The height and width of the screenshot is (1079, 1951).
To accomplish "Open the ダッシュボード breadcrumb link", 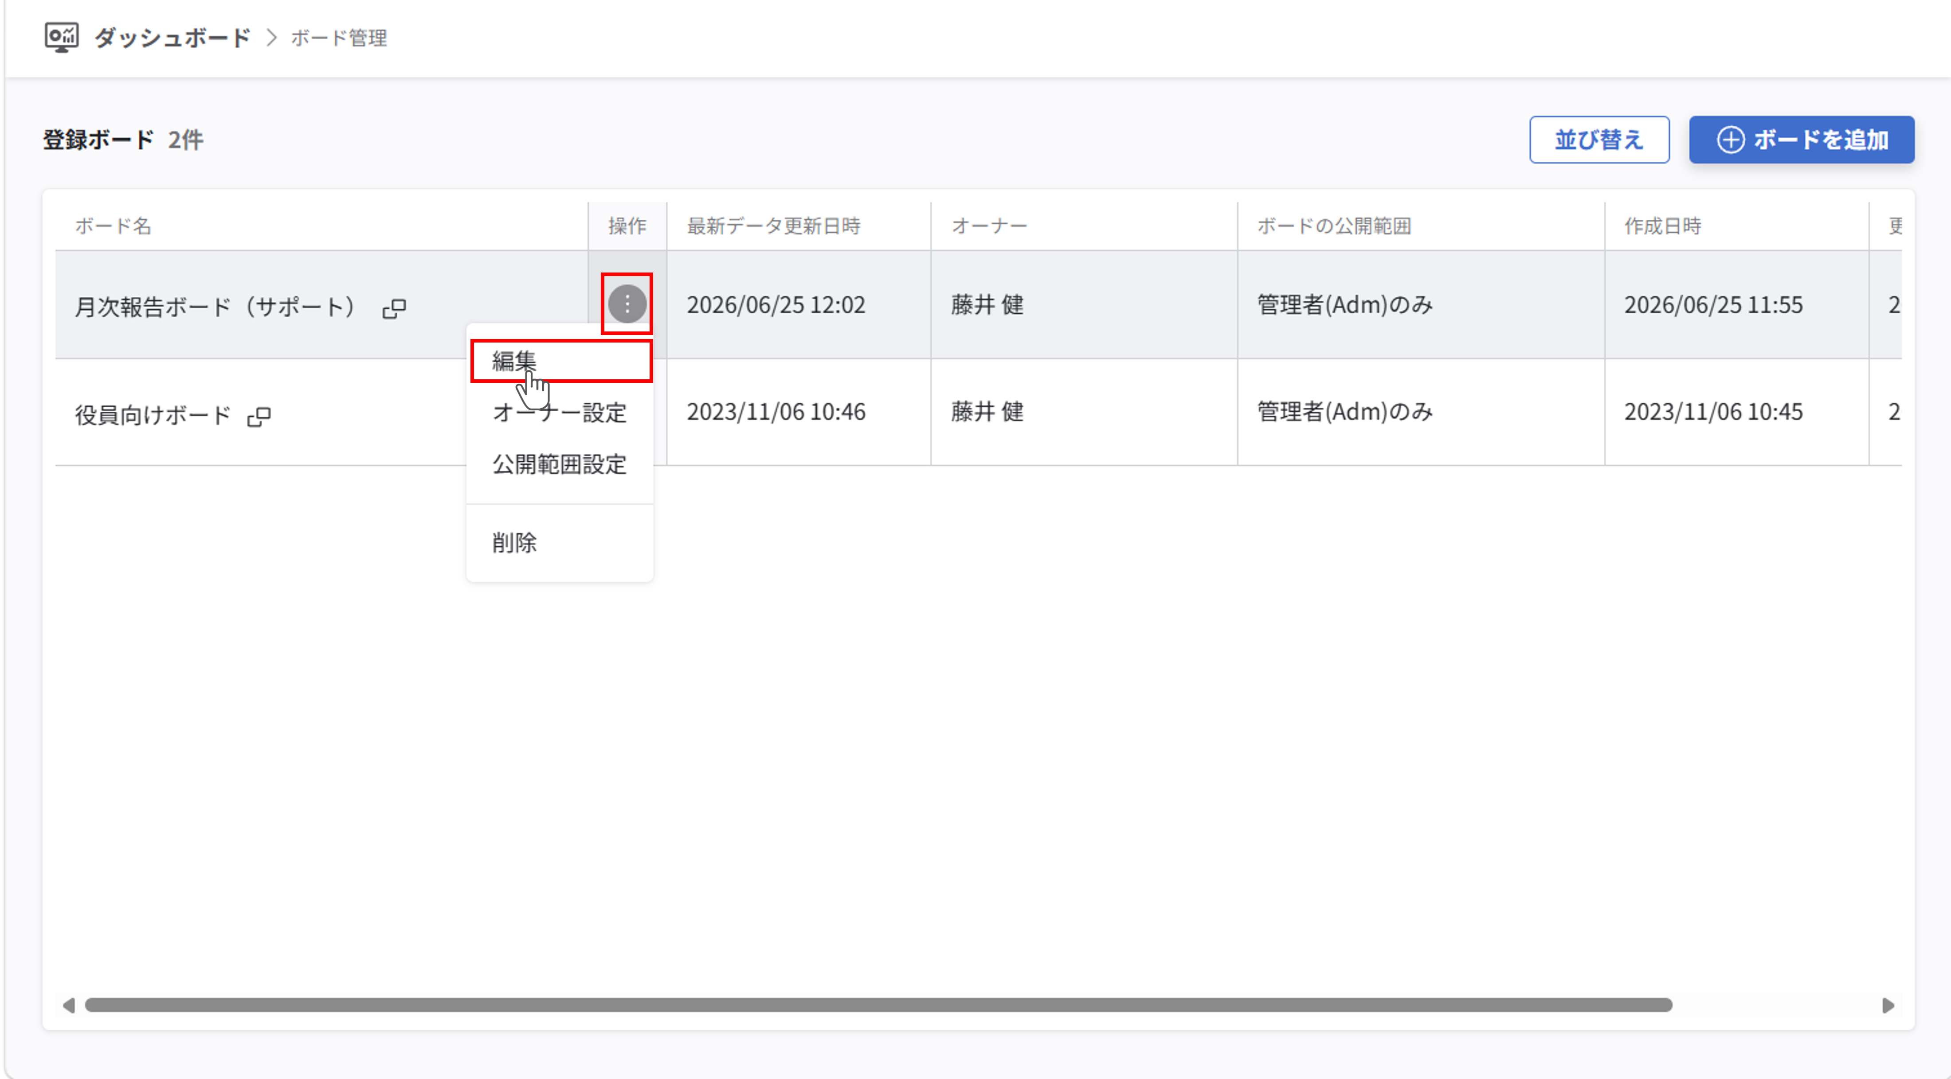I will [172, 38].
